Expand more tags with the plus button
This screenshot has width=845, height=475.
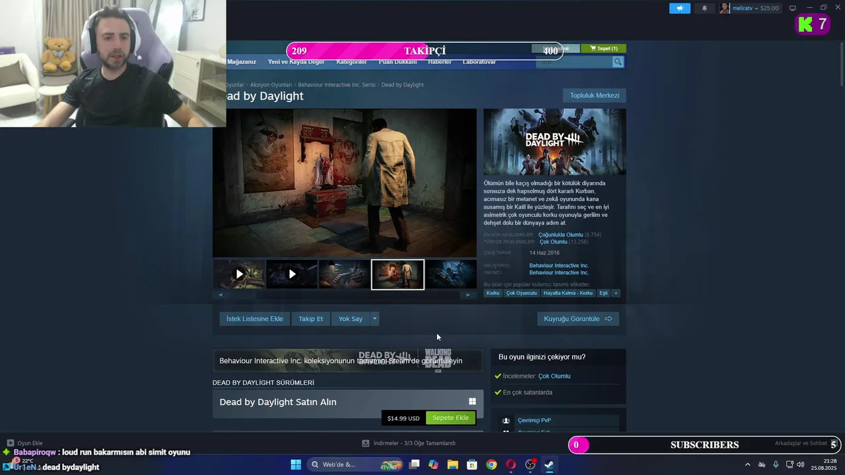tap(616, 293)
